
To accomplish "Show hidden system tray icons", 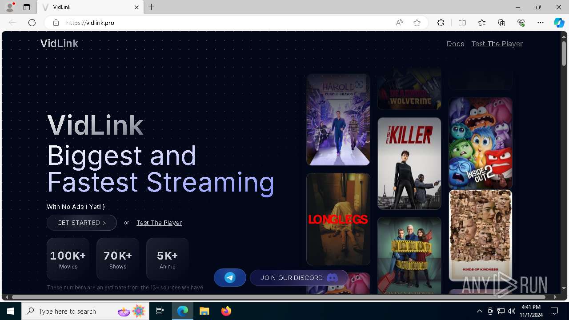I will [479, 311].
